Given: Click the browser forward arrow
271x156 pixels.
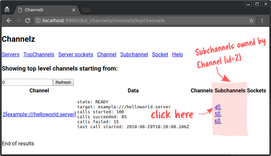Looking at the screenshot, I should tap(18, 21).
